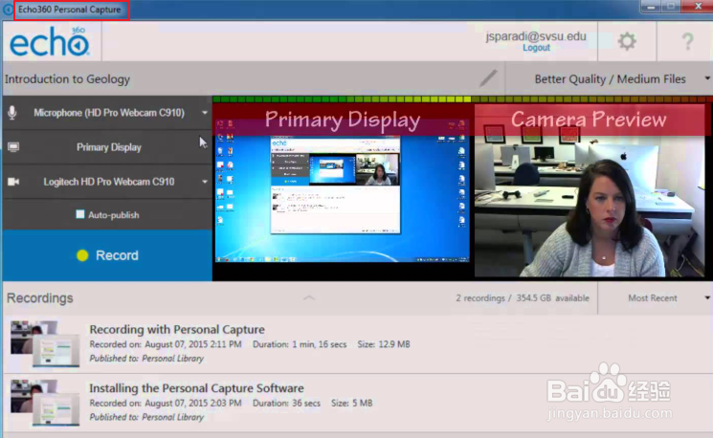Screen dimensions: 713x438
Task: Open thumbnail of Recording with Personal Capture
Action: [45, 343]
